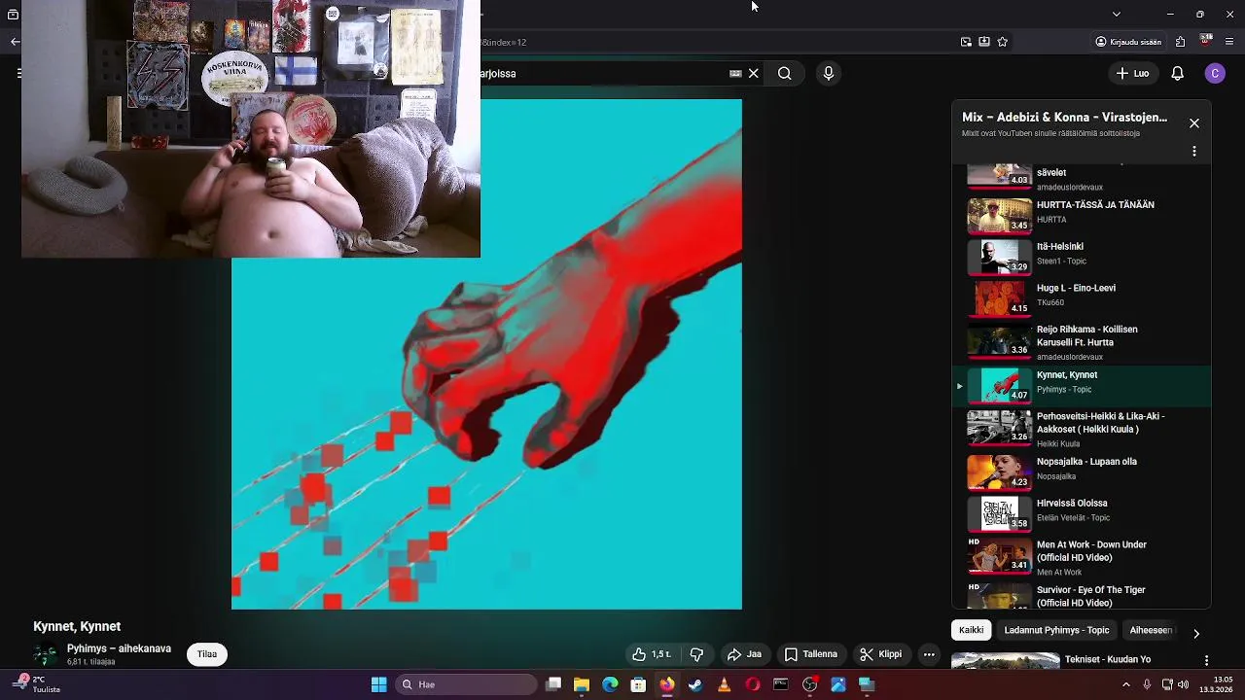The image size is (1245, 700).
Task: Open volume control in system tray
Action: click(x=1184, y=684)
